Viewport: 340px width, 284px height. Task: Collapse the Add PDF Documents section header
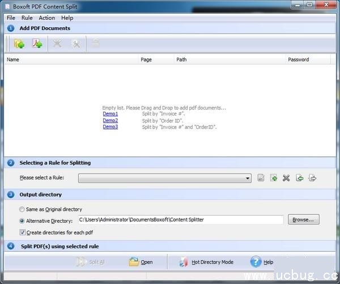(11, 28)
